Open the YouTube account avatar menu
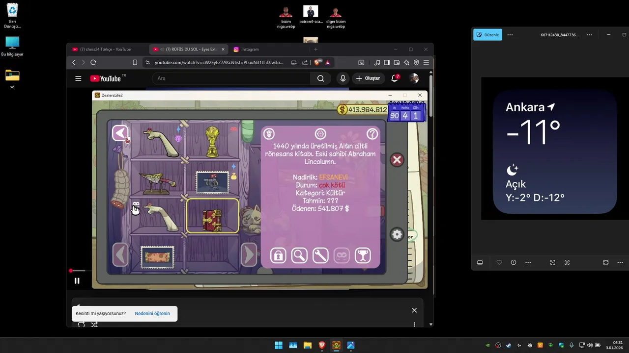 coord(414,78)
